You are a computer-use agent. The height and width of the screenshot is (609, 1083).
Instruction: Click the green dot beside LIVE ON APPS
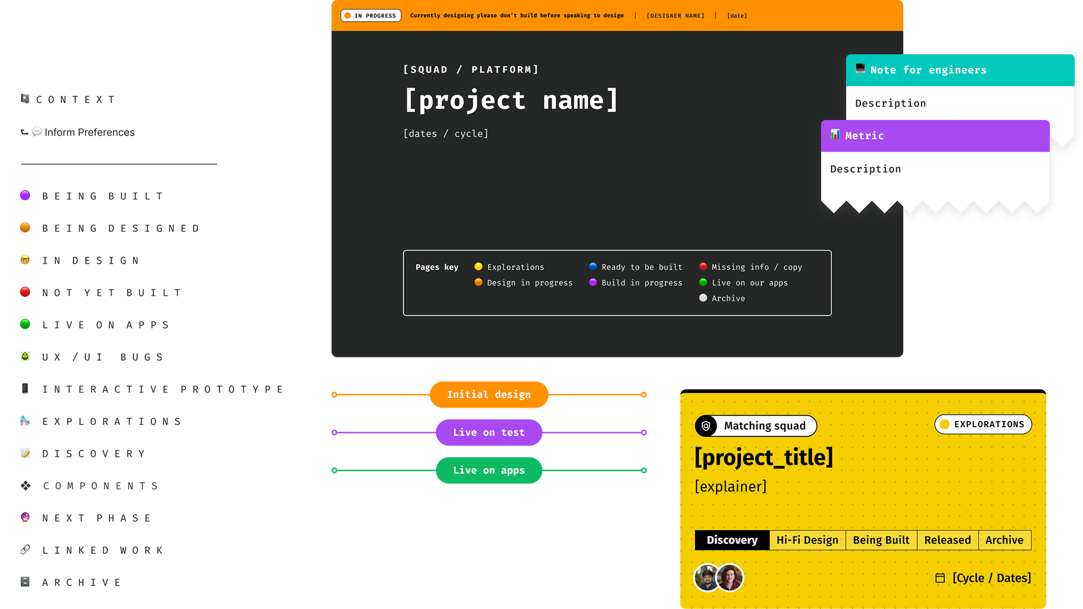(x=25, y=324)
